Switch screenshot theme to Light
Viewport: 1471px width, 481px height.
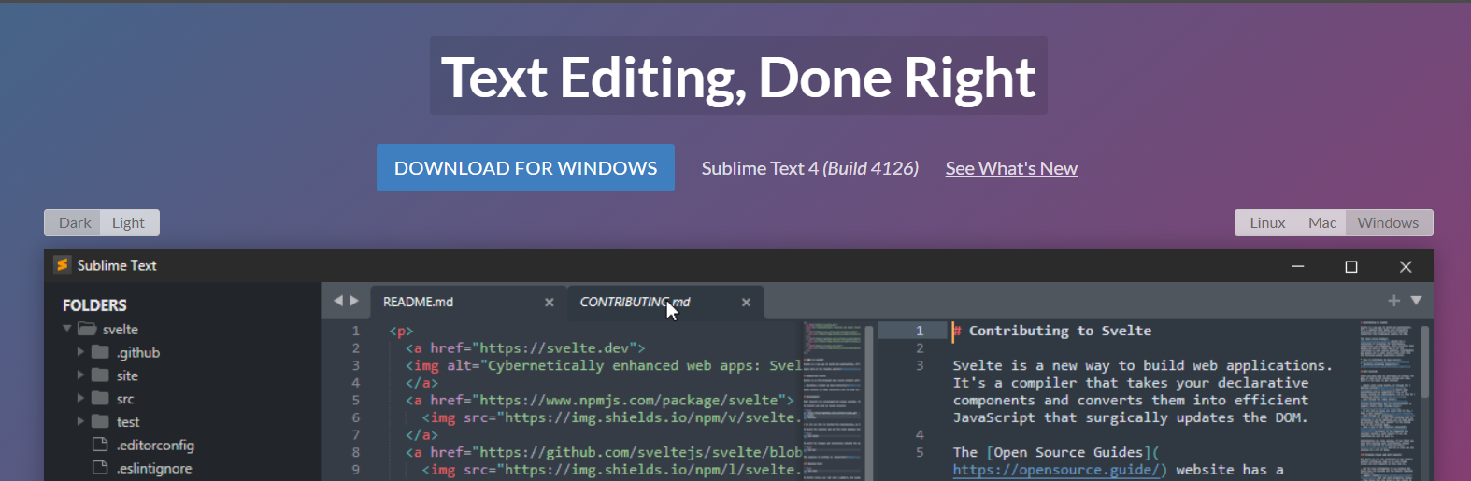click(129, 222)
